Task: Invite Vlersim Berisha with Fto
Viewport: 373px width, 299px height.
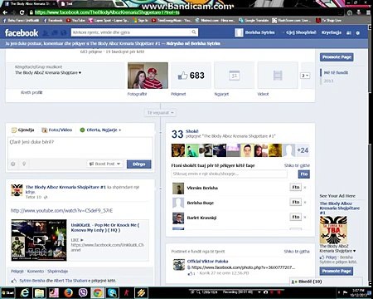Action: pyautogui.click(x=296, y=187)
